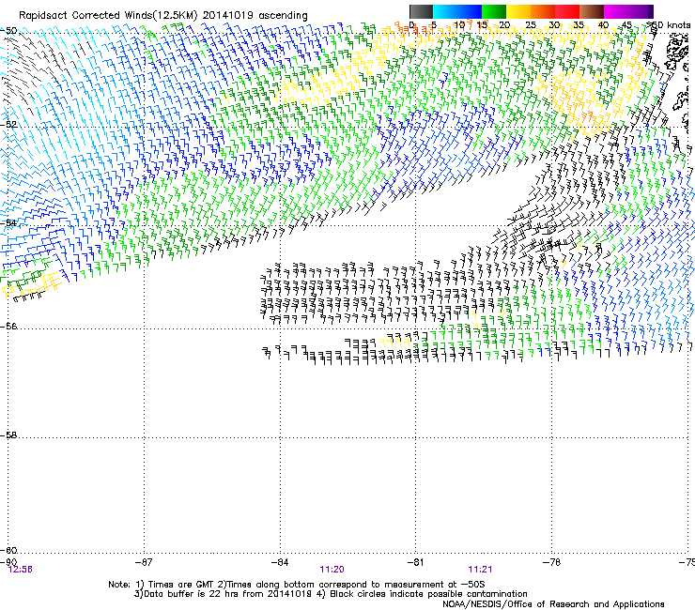The width and height of the screenshot is (695, 610).
Task: Click the latitude label '-54'
Action: [x=9, y=222]
